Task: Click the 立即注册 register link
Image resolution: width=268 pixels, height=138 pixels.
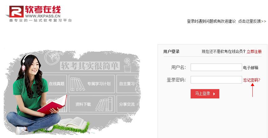Action: click(254, 51)
